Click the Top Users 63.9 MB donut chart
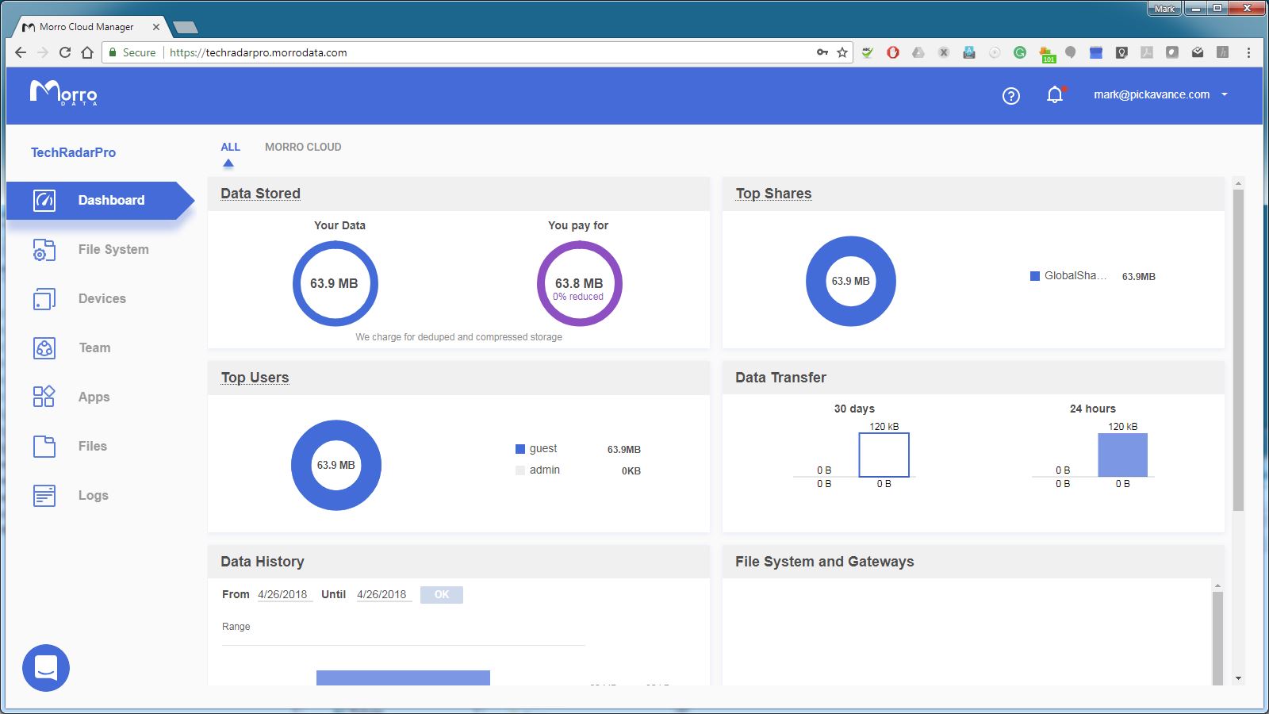This screenshot has width=1269, height=714. pyautogui.click(x=336, y=465)
